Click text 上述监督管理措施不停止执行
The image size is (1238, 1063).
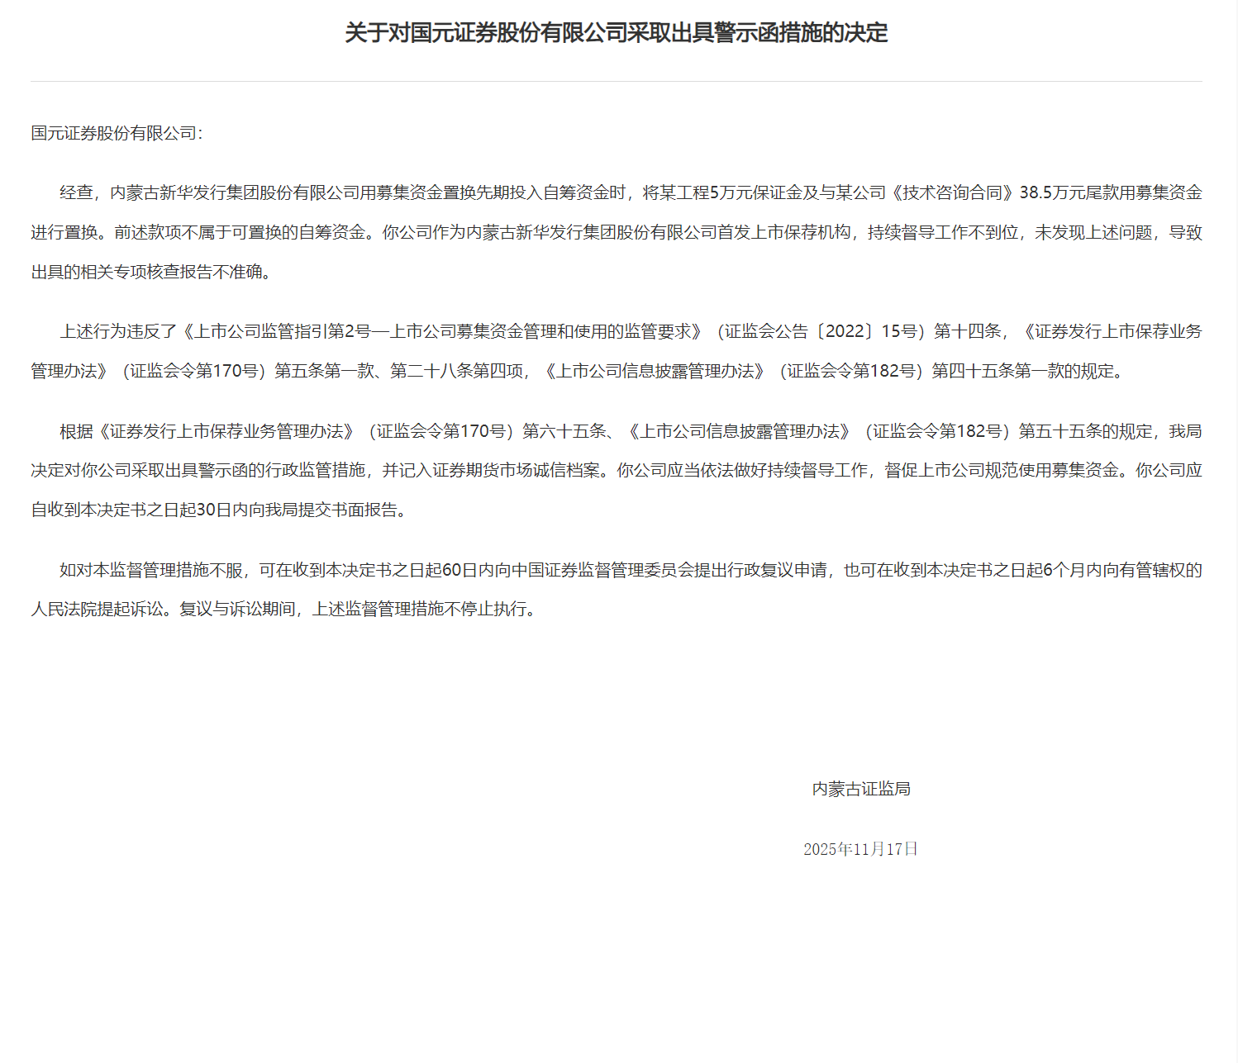[x=420, y=610]
